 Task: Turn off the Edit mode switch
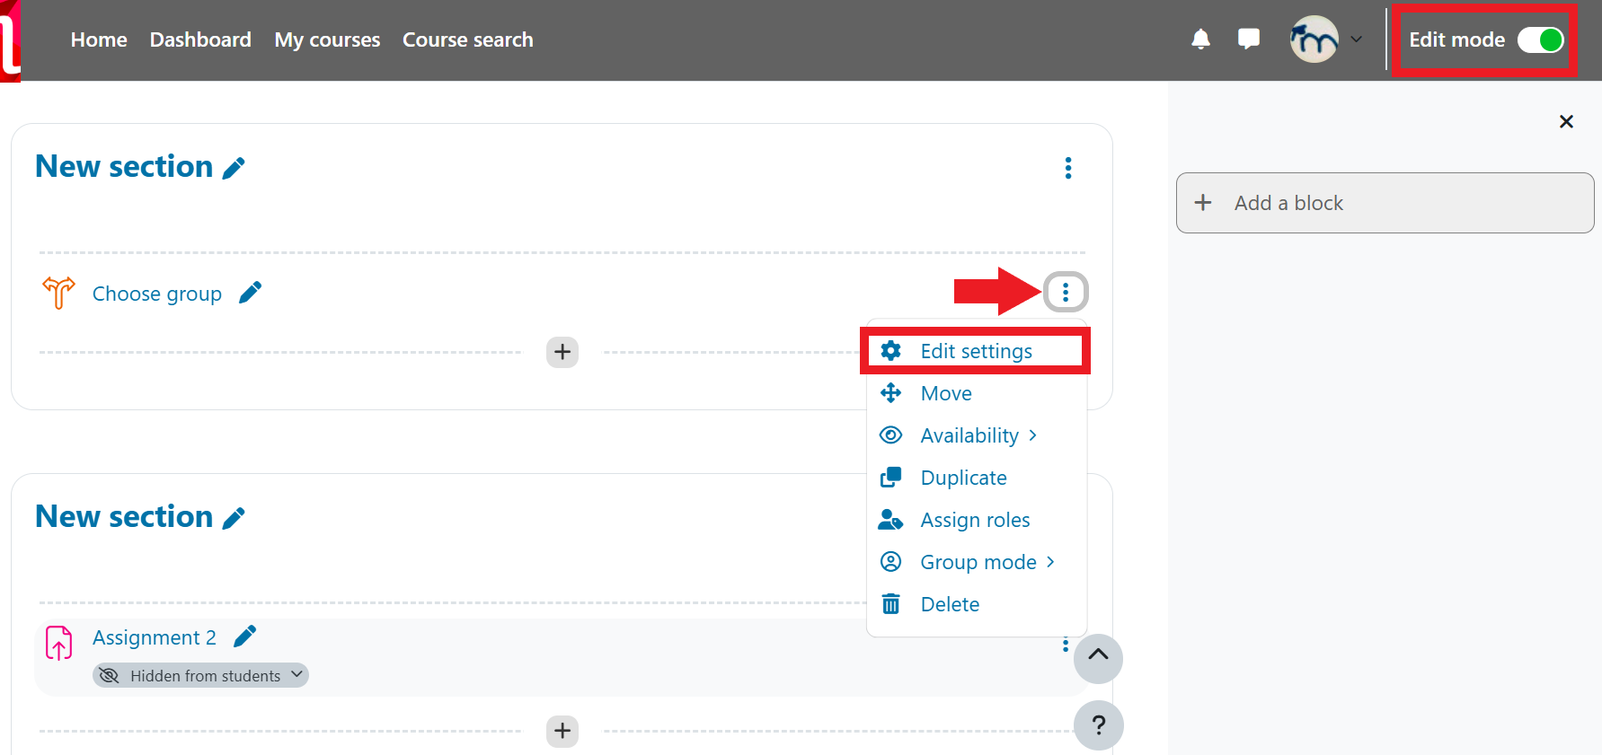(x=1540, y=40)
